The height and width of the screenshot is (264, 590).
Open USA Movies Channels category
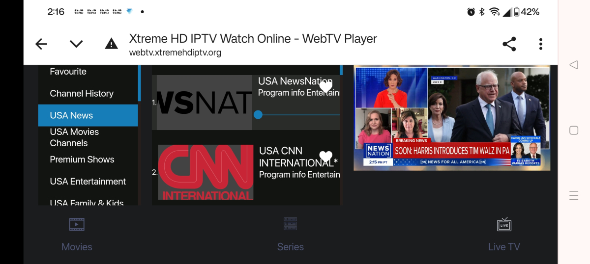pyautogui.click(x=74, y=137)
